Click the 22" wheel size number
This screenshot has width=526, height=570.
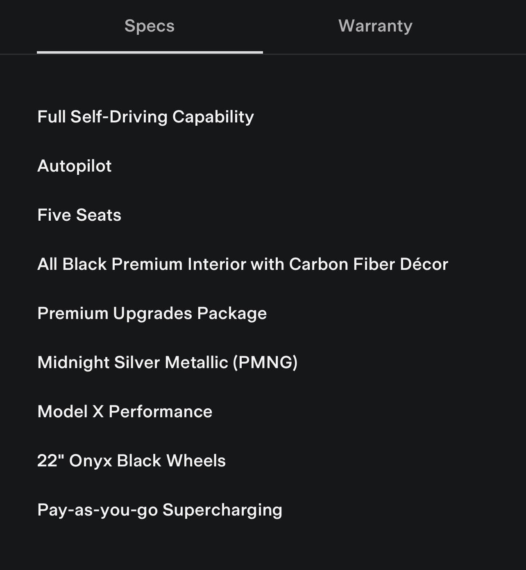[x=48, y=461]
